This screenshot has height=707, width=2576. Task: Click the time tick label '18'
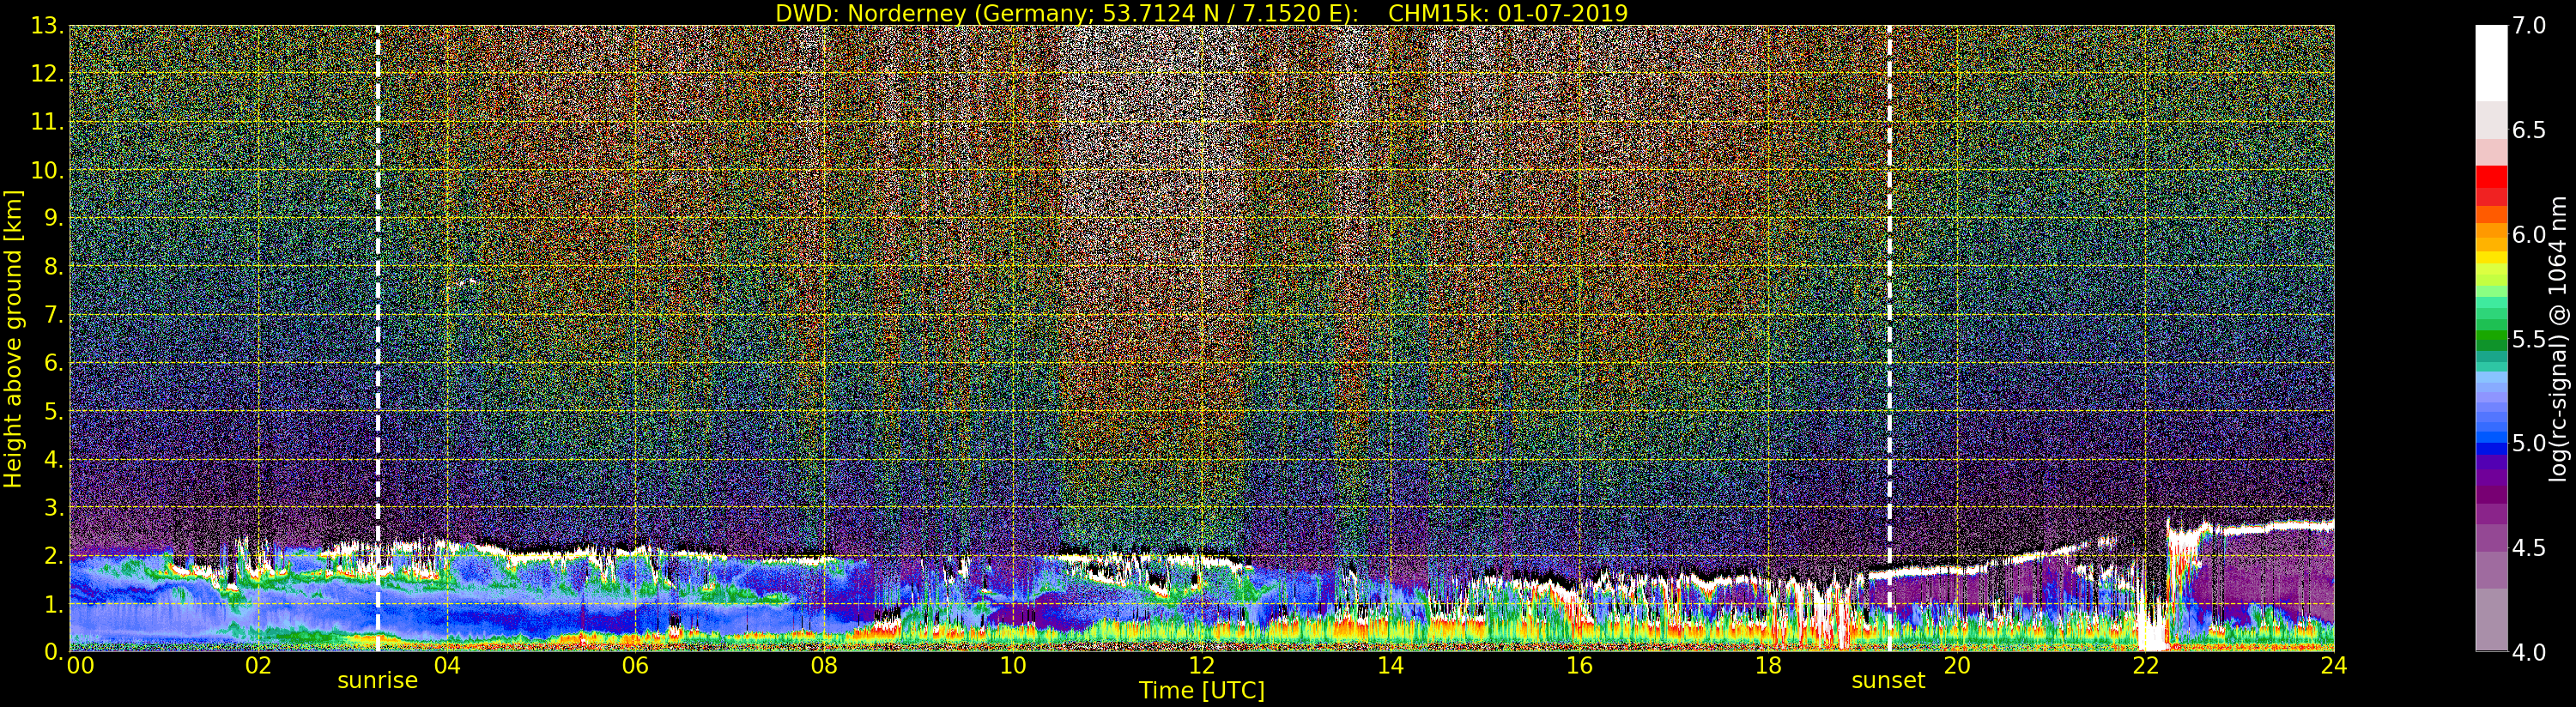[1768, 666]
